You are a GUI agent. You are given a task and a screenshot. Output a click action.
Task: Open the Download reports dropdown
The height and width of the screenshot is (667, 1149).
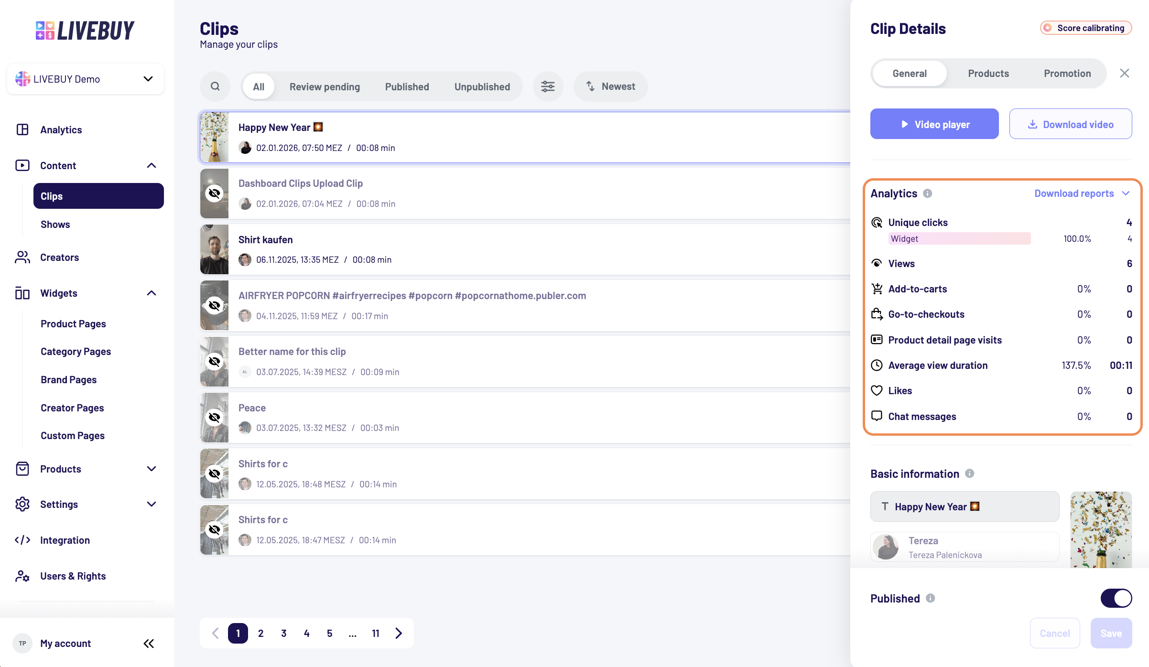click(1082, 193)
